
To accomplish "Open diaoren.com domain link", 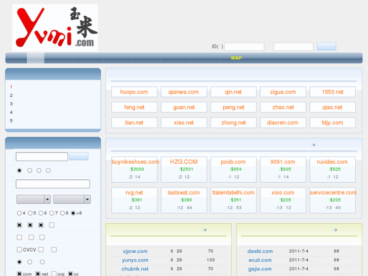I will pyautogui.click(x=282, y=123).
